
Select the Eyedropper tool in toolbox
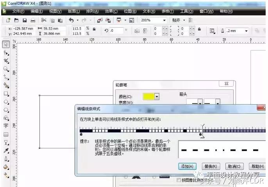pos(6,151)
